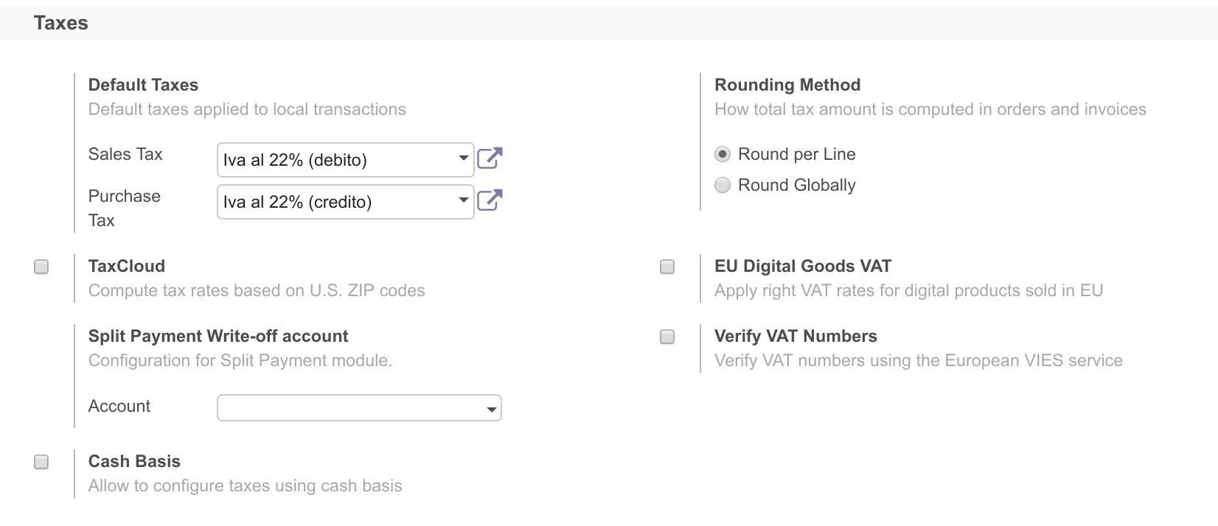The width and height of the screenshot is (1218, 526).
Task: Click the Taxes section header
Action: 61,23
